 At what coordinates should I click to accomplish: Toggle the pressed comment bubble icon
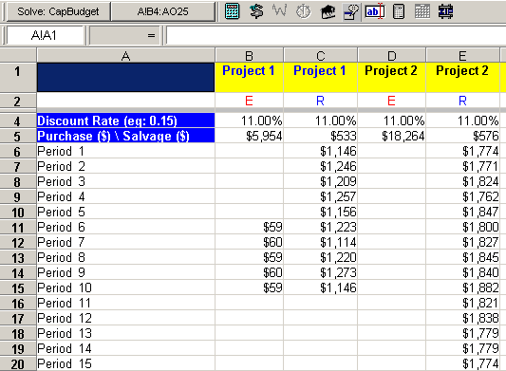point(351,11)
